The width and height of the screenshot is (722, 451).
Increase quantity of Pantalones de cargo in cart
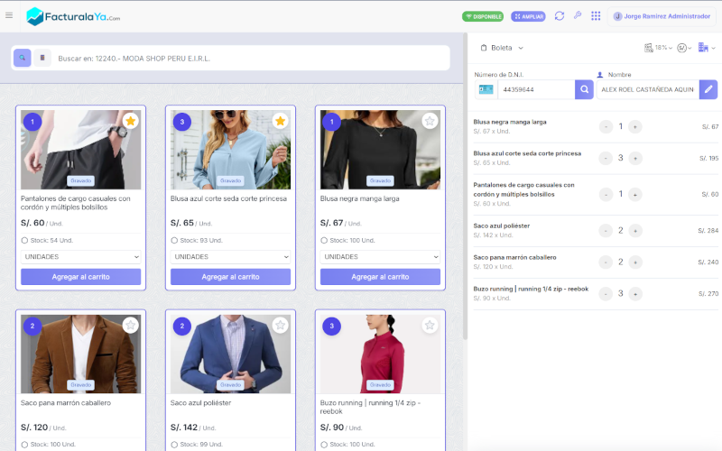point(635,195)
